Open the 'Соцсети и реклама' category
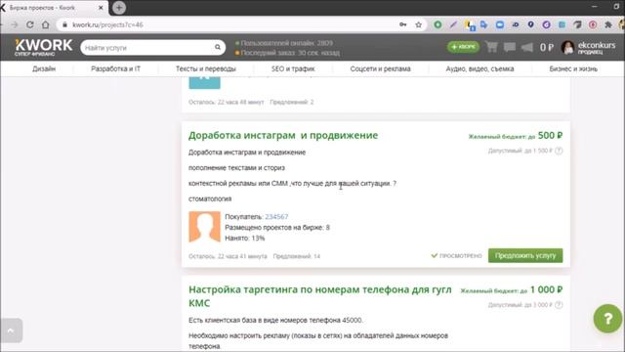Image resolution: width=625 pixels, height=352 pixels. 380,68
